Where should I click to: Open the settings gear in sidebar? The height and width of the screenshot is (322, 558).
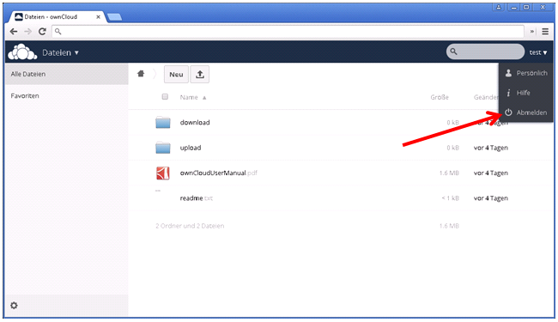pos(14,306)
